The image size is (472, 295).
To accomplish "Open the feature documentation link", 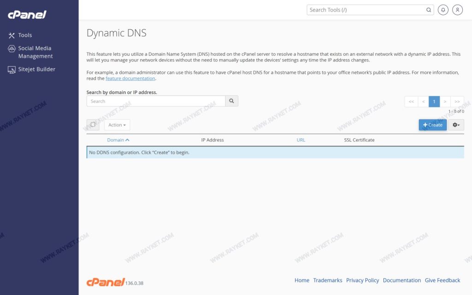I will pyautogui.click(x=130, y=78).
